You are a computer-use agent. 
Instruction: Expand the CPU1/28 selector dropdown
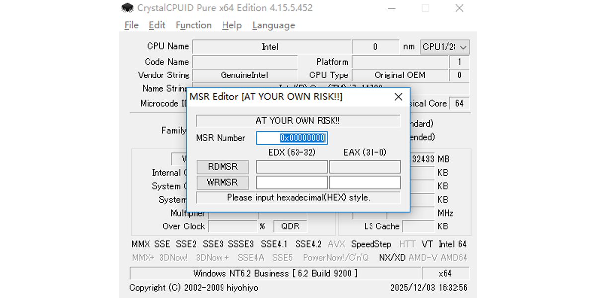[x=445, y=47]
